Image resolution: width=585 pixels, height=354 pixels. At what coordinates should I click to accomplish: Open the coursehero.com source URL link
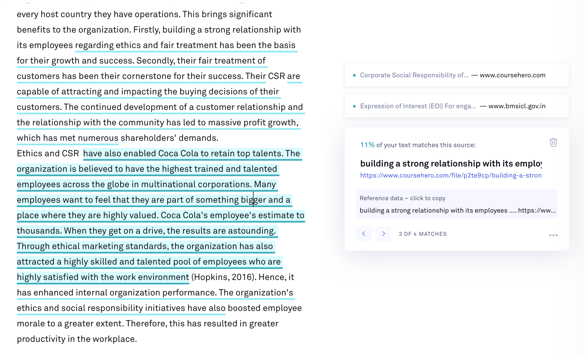tap(451, 175)
